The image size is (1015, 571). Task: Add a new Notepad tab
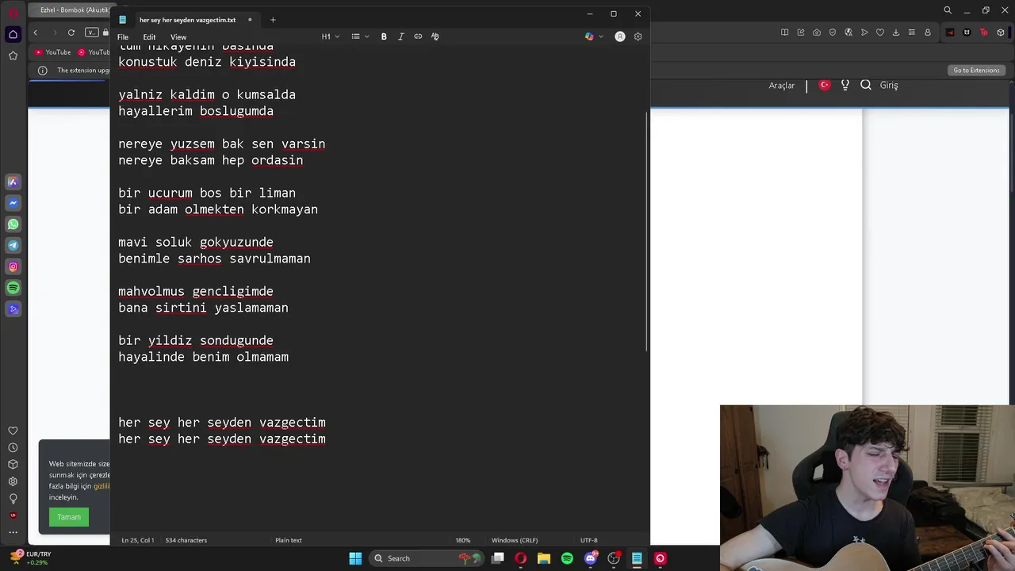273,20
